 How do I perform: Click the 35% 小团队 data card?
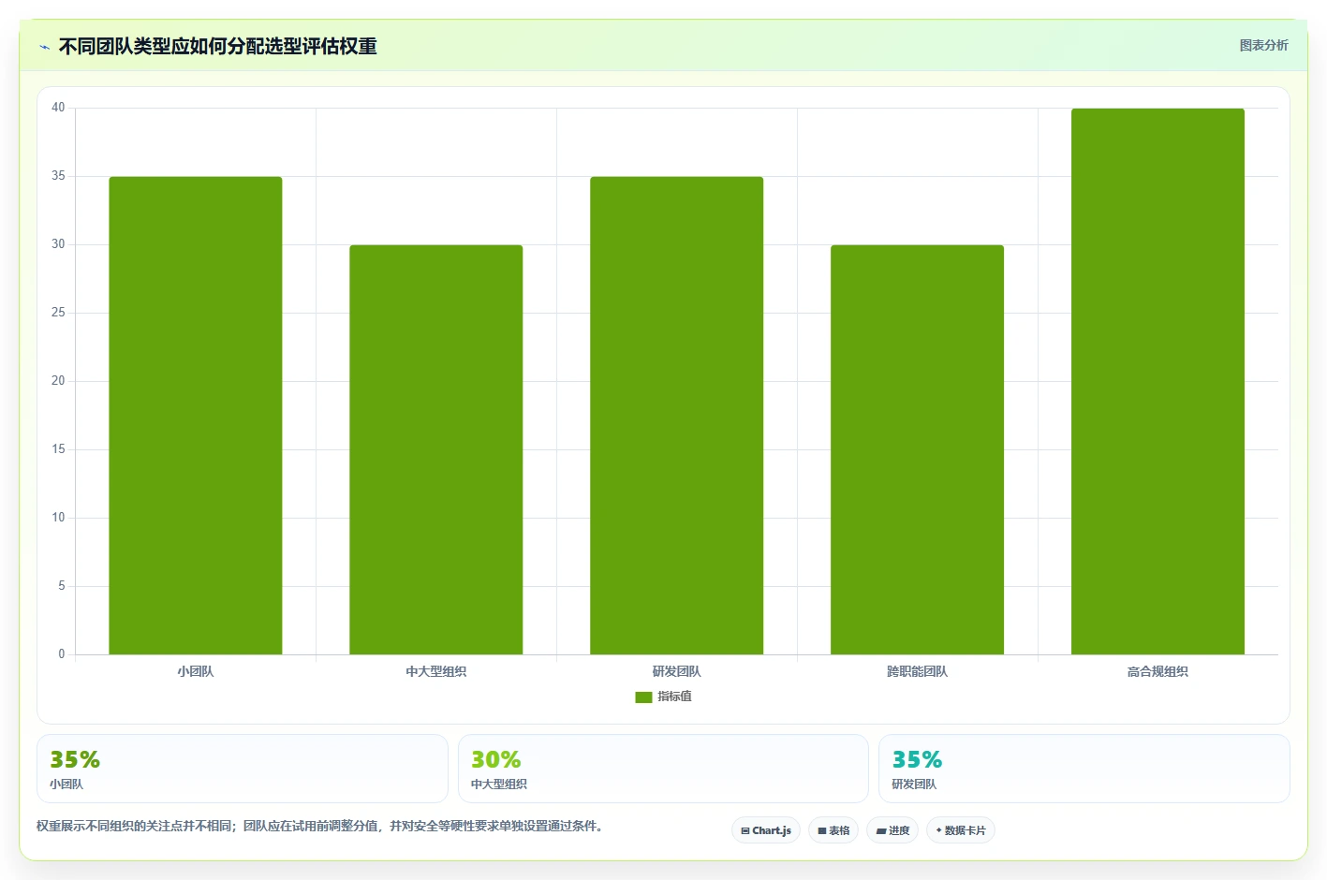(x=243, y=769)
